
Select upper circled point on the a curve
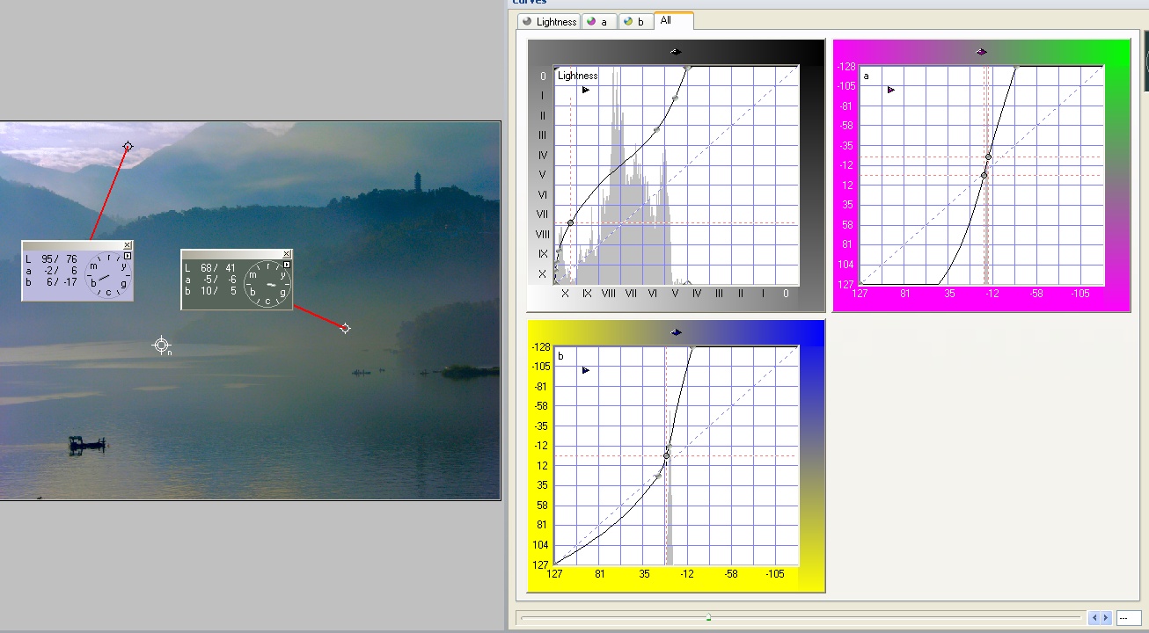point(988,157)
